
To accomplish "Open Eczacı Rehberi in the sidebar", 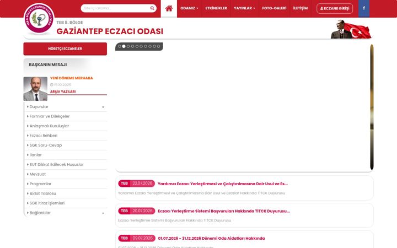I will 44,136.
